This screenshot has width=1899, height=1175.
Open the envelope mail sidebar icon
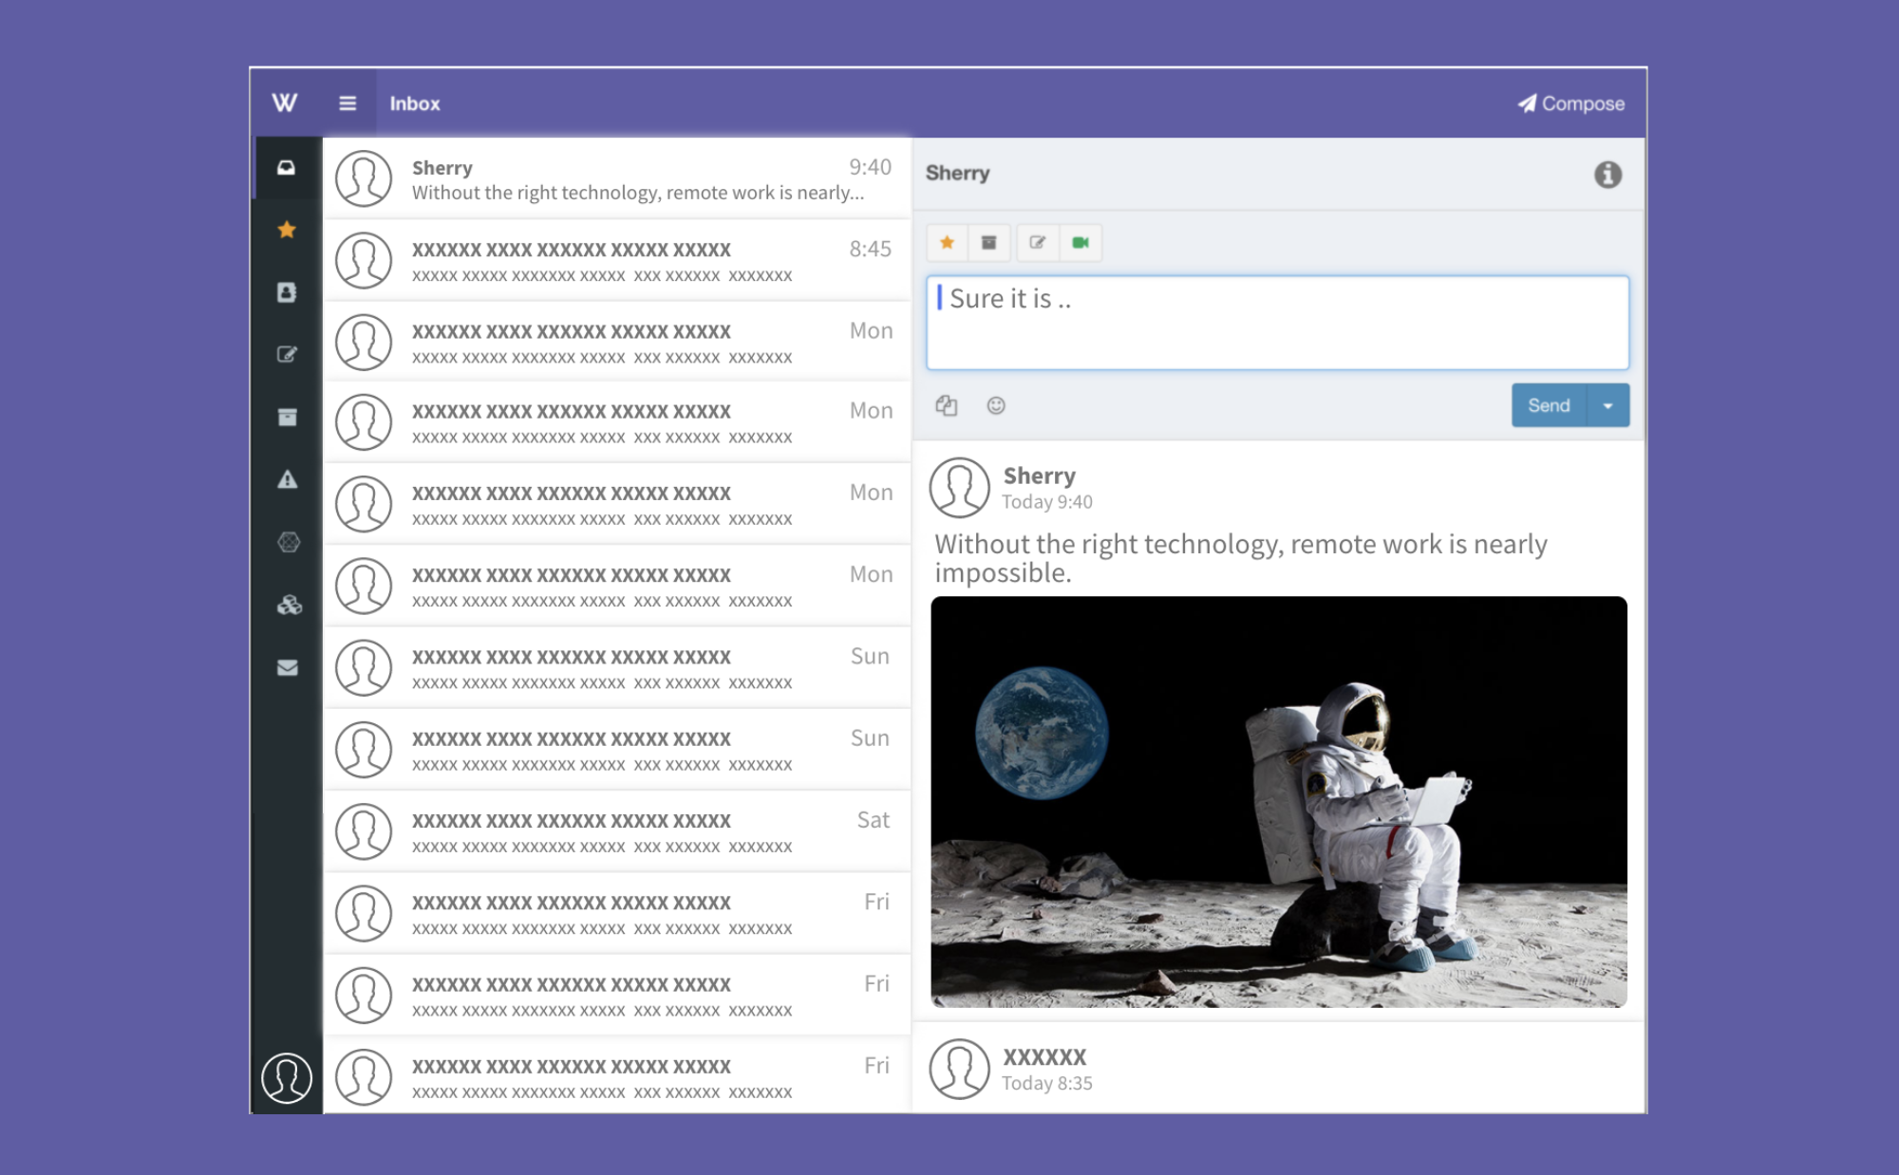pos(287,667)
